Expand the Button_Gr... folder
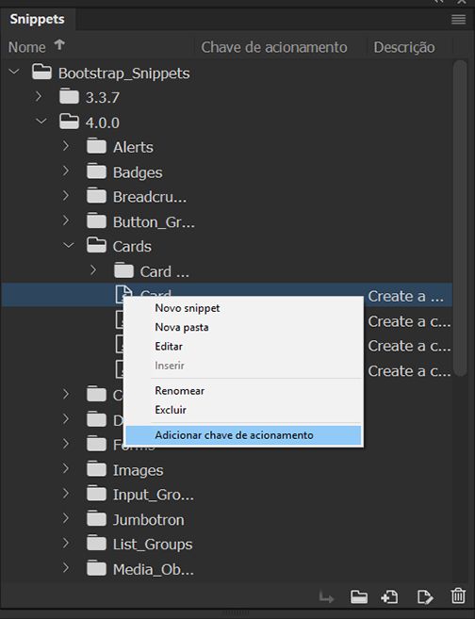 [x=66, y=220]
